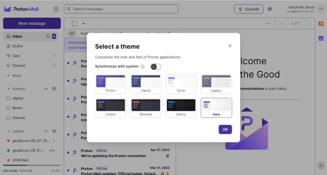Viewport: 327px width, 175px height.
Task: Refresh the Inbox with the reload icon
Action: coord(48,36)
